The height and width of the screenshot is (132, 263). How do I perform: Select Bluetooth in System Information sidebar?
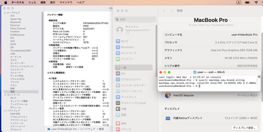[15, 22]
